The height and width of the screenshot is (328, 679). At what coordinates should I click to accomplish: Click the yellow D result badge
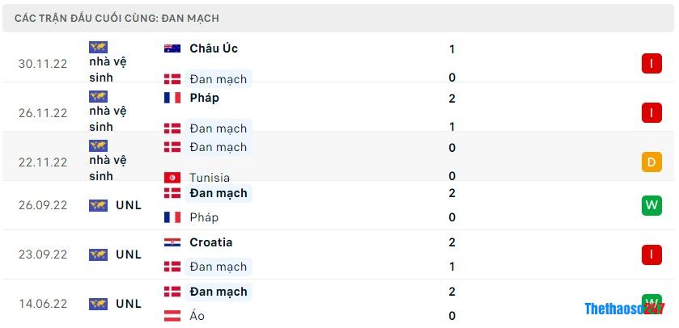[x=651, y=162]
